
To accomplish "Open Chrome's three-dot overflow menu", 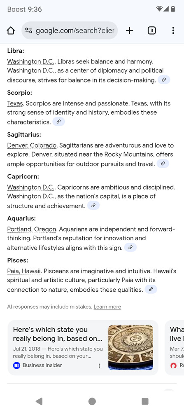I will (173, 31).
